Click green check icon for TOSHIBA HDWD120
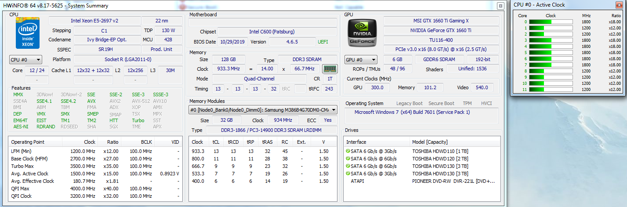The image size is (627, 207). 348,159
